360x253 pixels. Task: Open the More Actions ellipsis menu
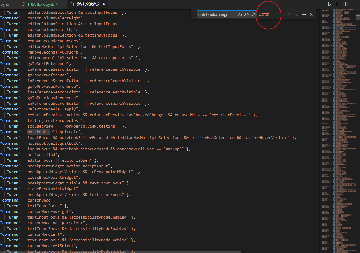click(x=353, y=4)
